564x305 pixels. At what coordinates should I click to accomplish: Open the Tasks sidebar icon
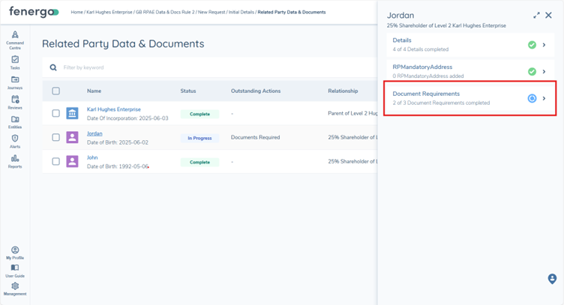pyautogui.click(x=15, y=61)
